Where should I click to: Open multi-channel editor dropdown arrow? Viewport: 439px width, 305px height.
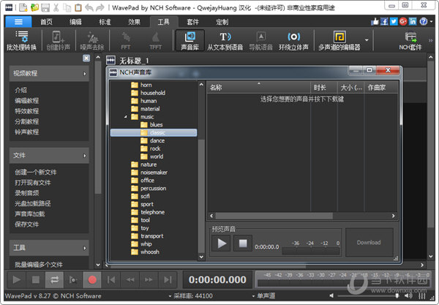367,40
